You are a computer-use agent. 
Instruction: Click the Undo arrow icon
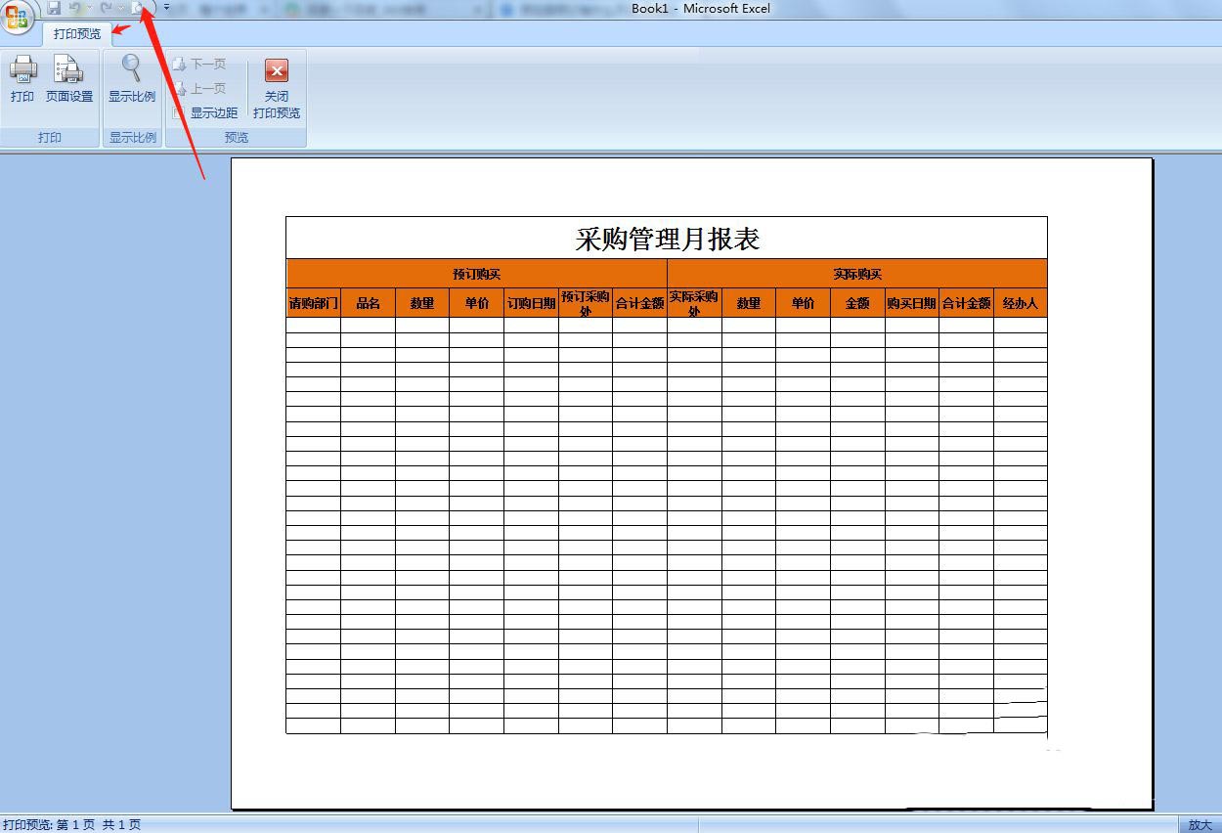pos(74,8)
